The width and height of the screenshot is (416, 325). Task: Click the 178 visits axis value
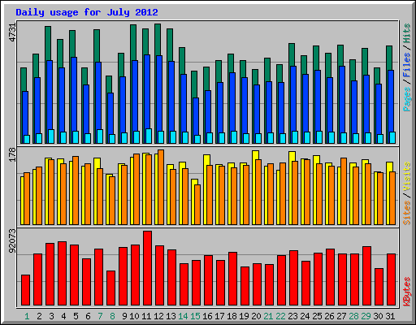click(x=13, y=154)
